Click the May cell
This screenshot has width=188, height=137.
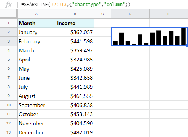pos(37,69)
